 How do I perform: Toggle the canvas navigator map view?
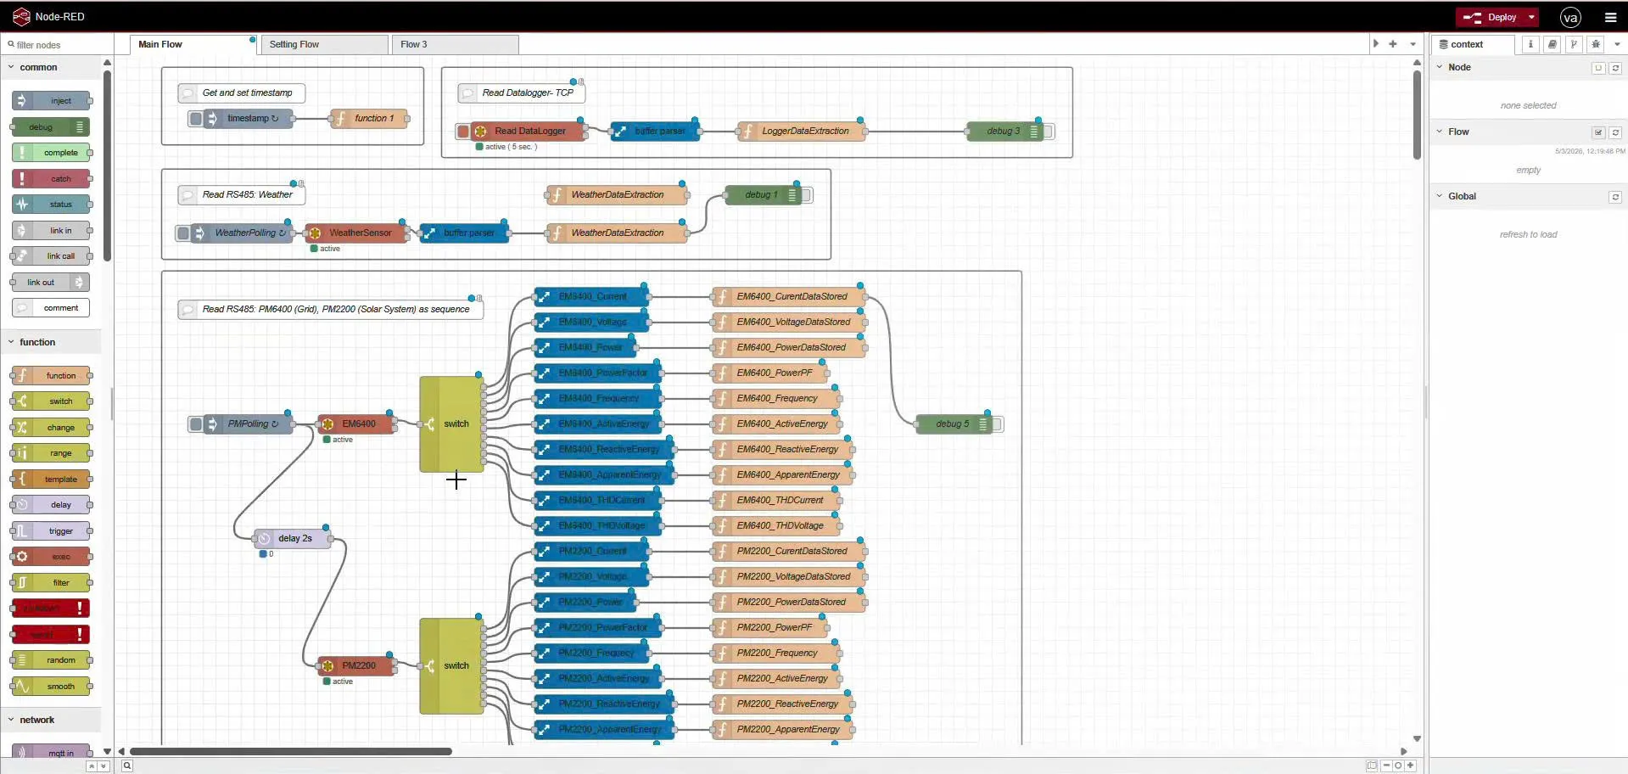(x=1372, y=766)
